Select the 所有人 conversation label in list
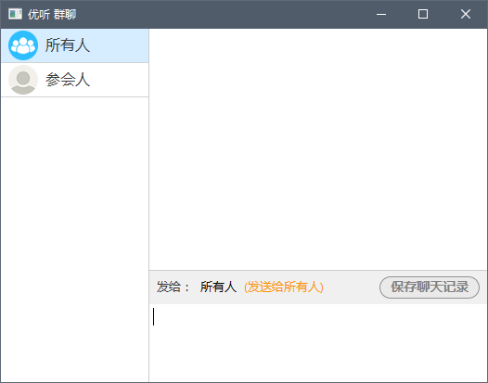 pos(68,45)
